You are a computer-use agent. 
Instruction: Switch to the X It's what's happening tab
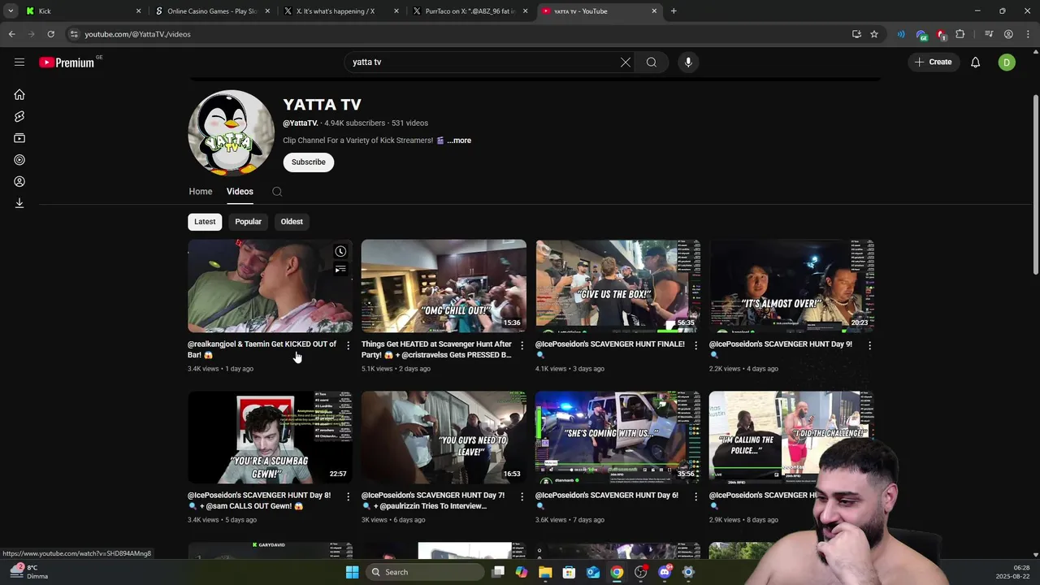[340, 11]
